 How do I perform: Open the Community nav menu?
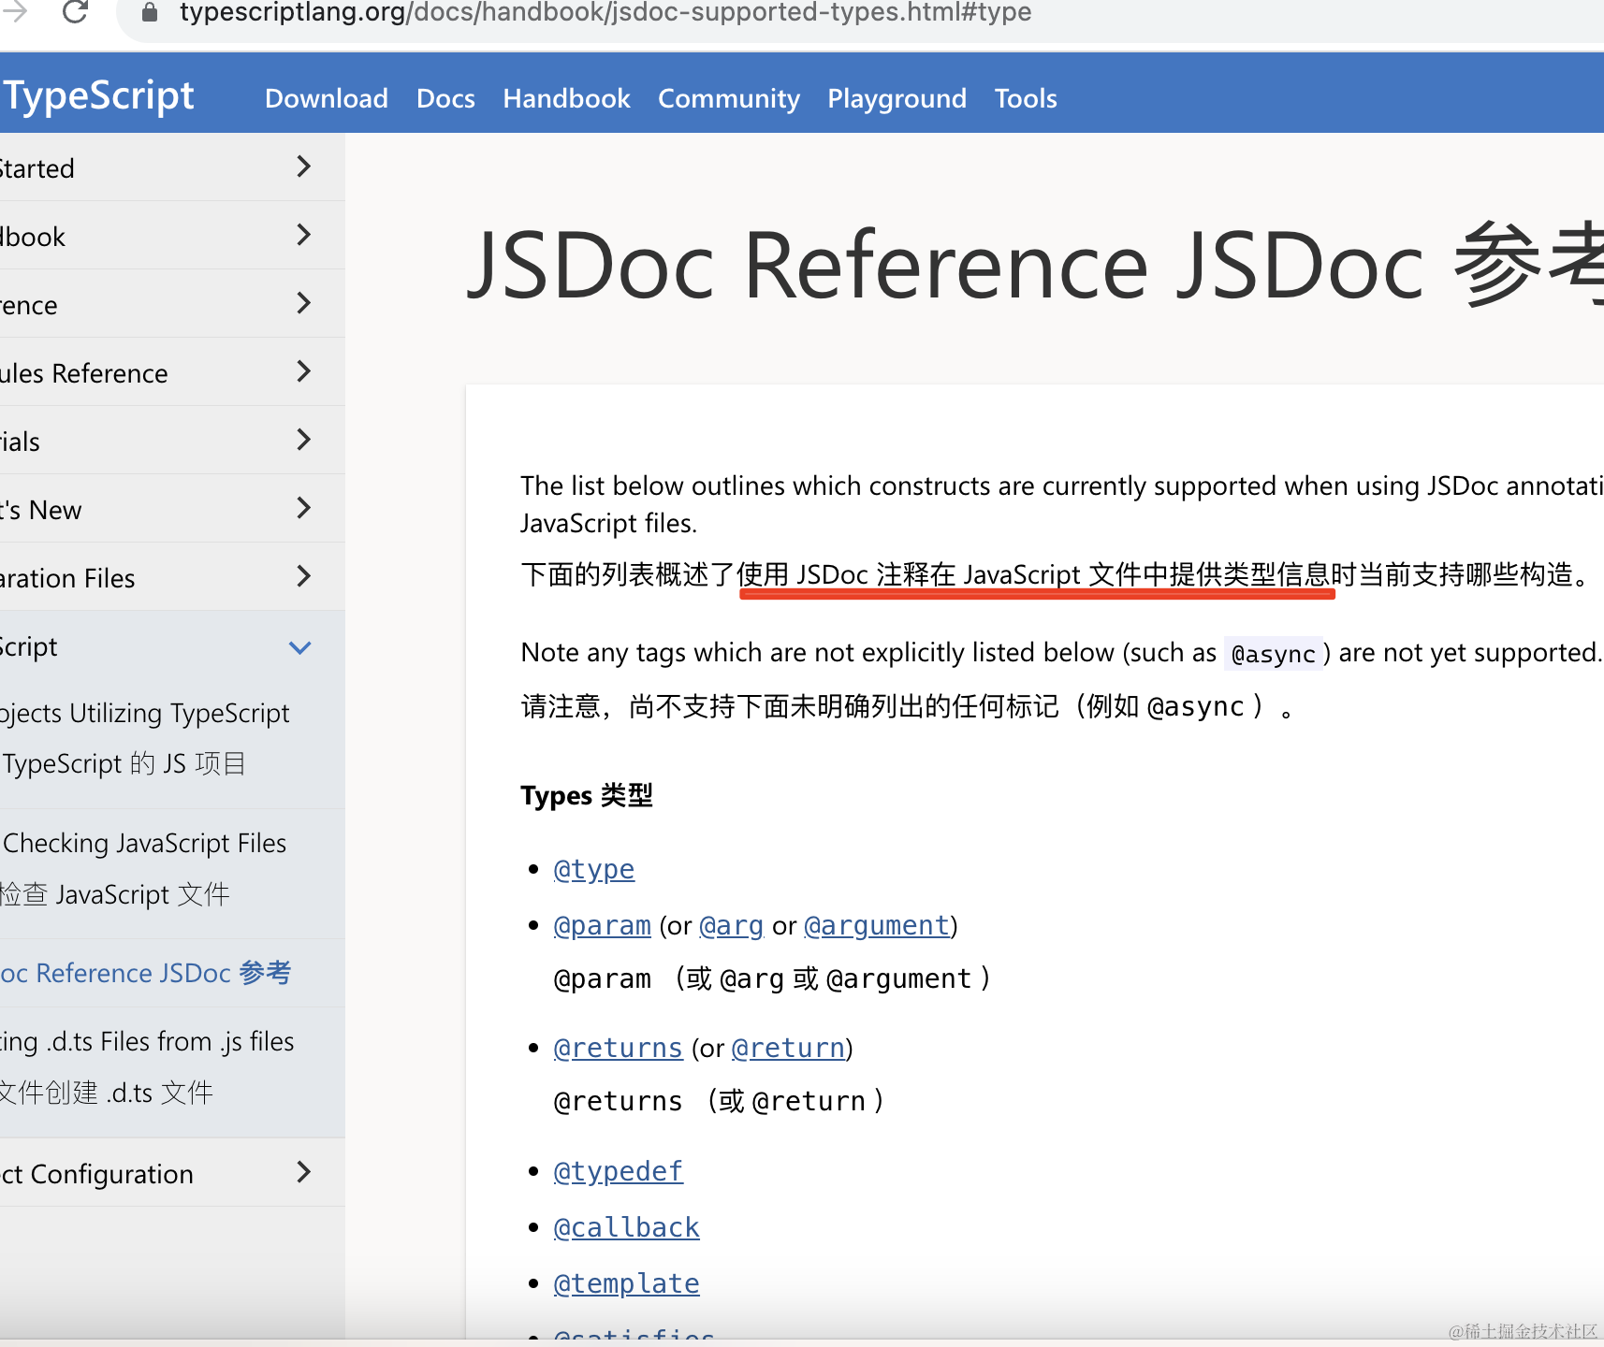pos(728,98)
